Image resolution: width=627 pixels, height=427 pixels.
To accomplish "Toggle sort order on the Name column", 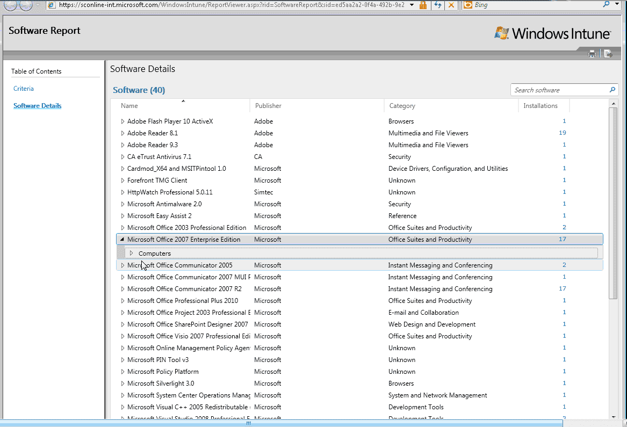I will [x=129, y=106].
